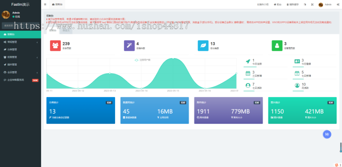Open the Admin user dropdown in header
This screenshot has width=342, height=167.
coord(325,5)
